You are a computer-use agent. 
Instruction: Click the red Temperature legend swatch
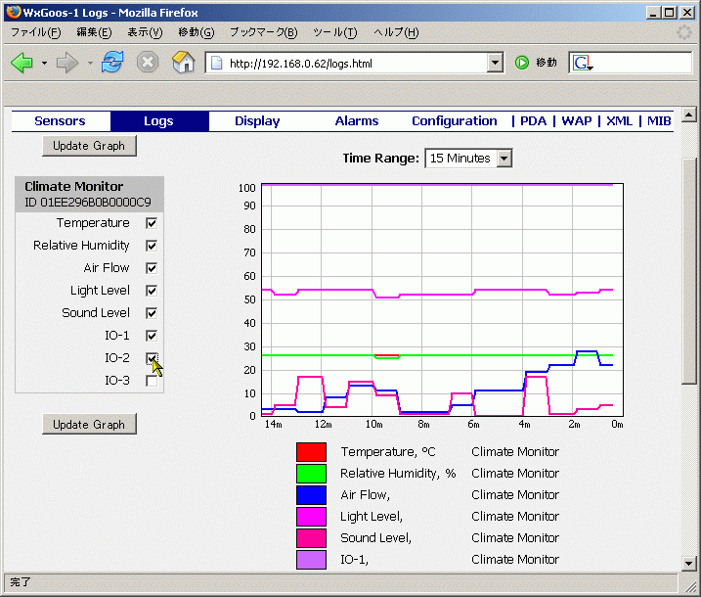pyautogui.click(x=311, y=452)
